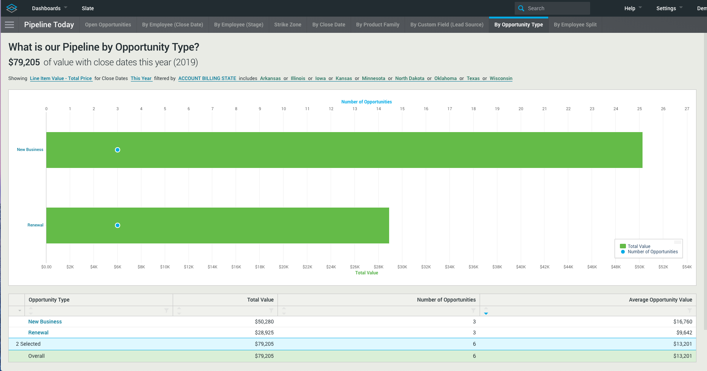Open the By Employee Split tab
The height and width of the screenshot is (371, 707).
(575, 25)
